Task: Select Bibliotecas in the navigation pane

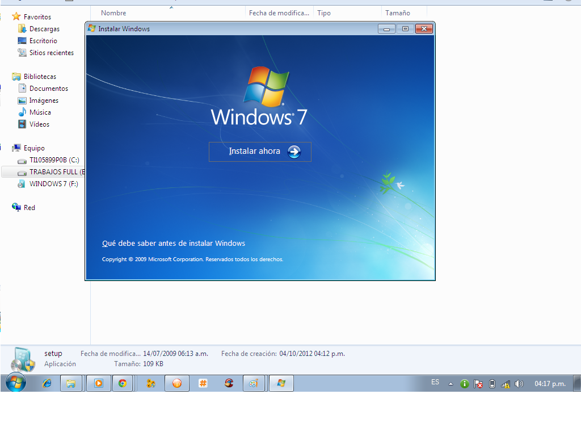Action: [x=40, y=77]
